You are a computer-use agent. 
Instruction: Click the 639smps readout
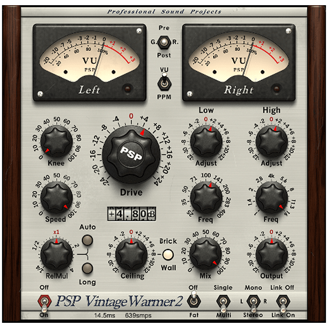[x=138, y=315]
